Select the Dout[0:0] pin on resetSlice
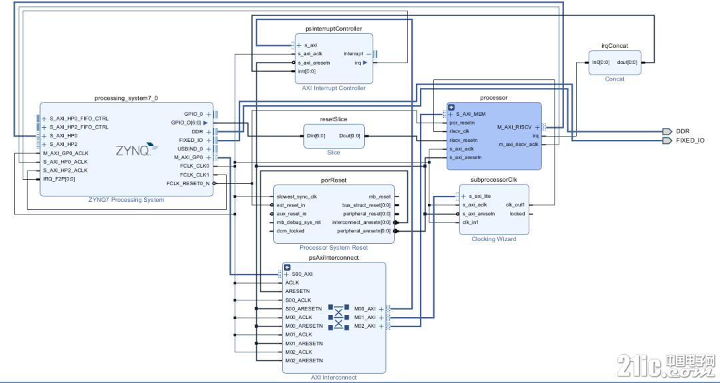The image size is (720, 383). (x=350, y=136)
